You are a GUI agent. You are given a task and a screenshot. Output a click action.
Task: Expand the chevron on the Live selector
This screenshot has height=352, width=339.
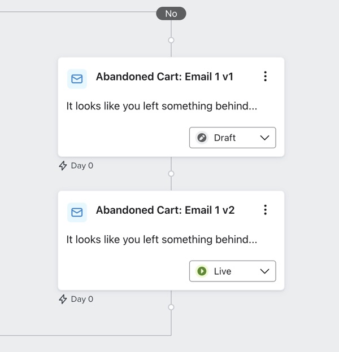pos(264,271)
